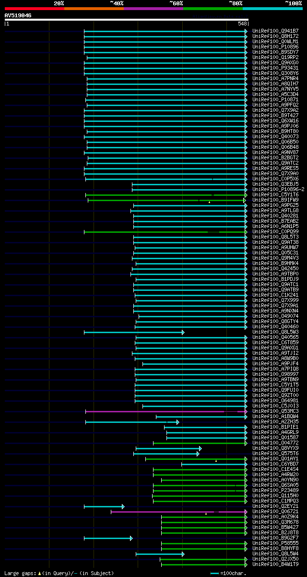The height and width of the screenshot is (577, 307).
Task: Click label UniRef100_C5Y1T6
Action: (x=275, y=194)
